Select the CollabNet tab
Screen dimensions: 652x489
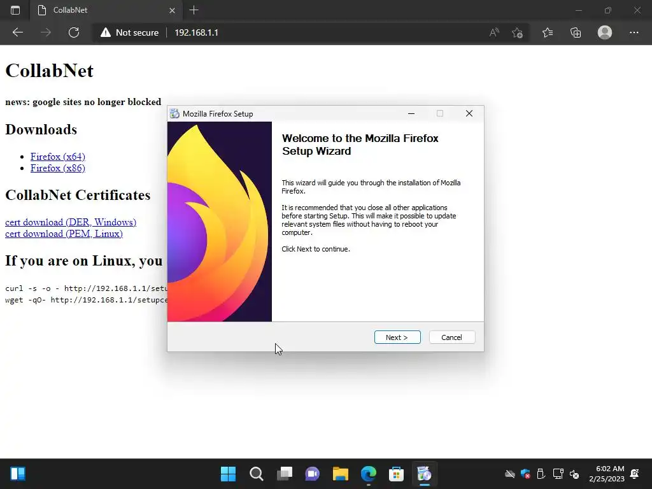[106, 10]
